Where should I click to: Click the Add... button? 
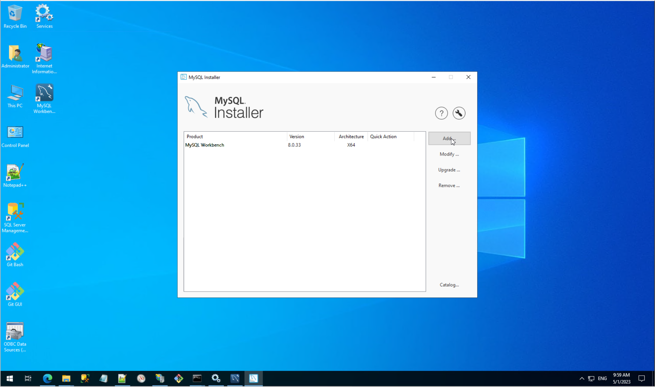[449, 138]
